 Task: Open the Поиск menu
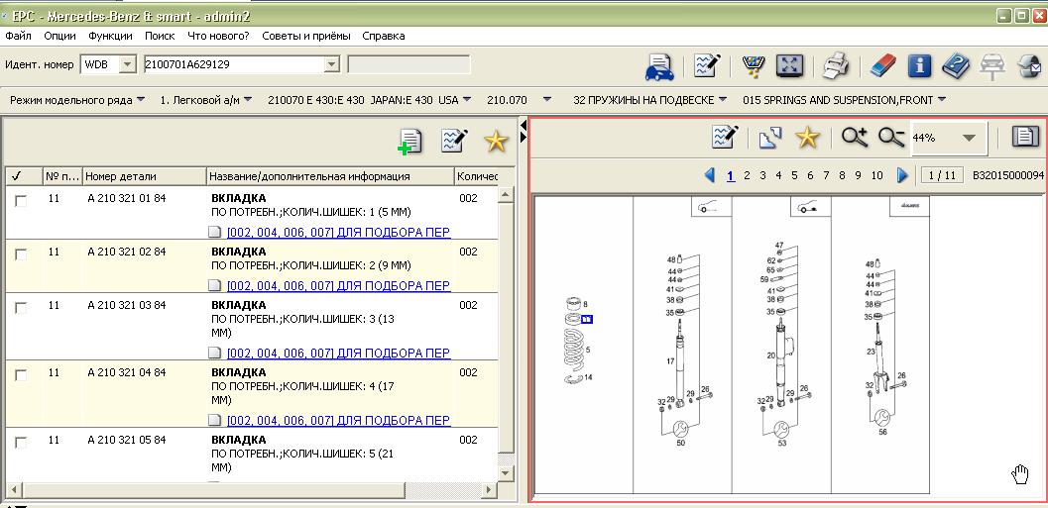point(160,36)
